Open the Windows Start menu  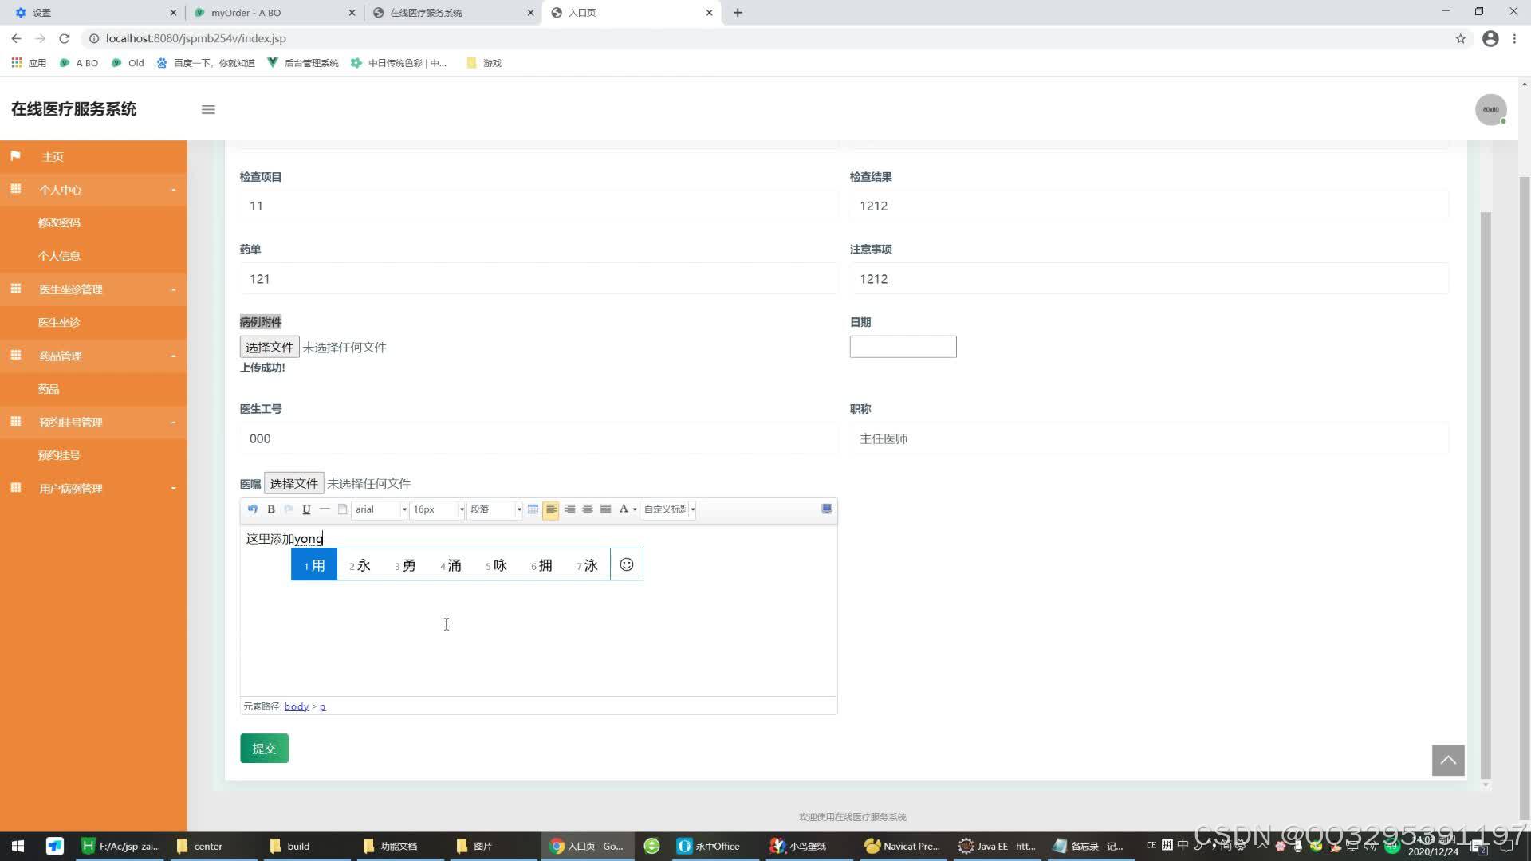[x=18, y=846]
